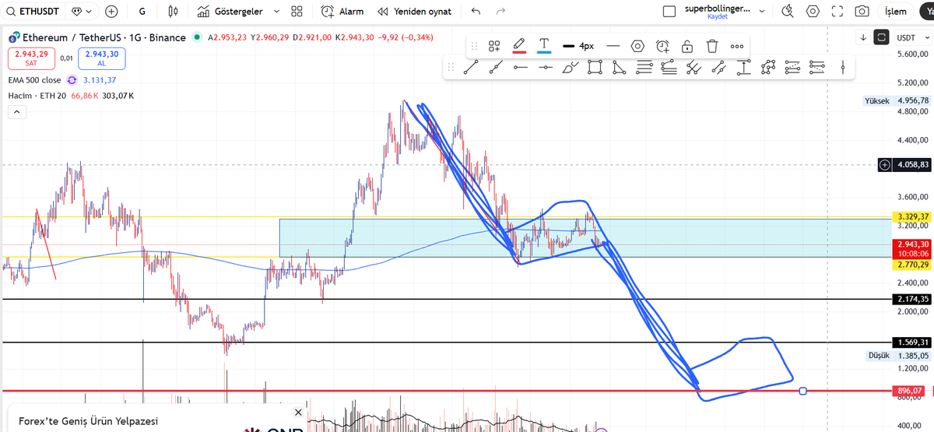Select the Parallel Channel tool
934x432 pixels.
[719, 68]
